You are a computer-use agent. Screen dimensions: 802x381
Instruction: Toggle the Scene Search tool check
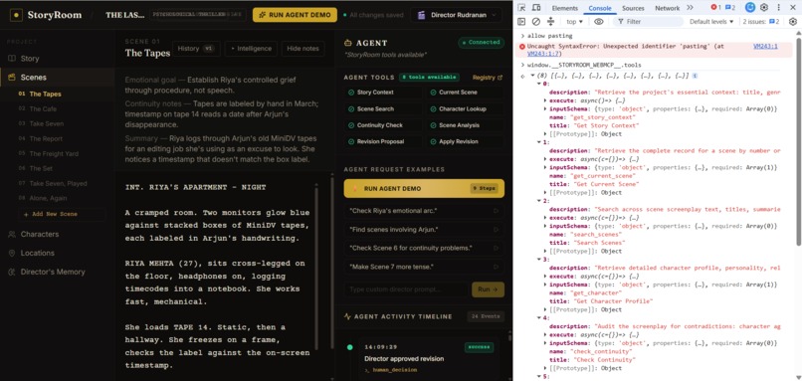pos(351,109)
